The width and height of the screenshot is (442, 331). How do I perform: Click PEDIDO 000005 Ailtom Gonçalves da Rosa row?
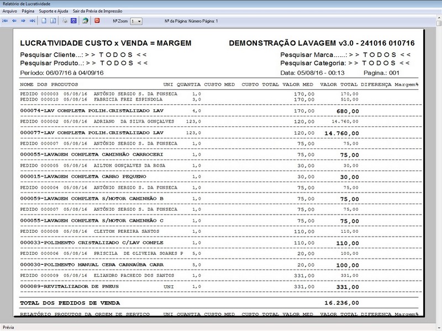(x=189, y=166)
